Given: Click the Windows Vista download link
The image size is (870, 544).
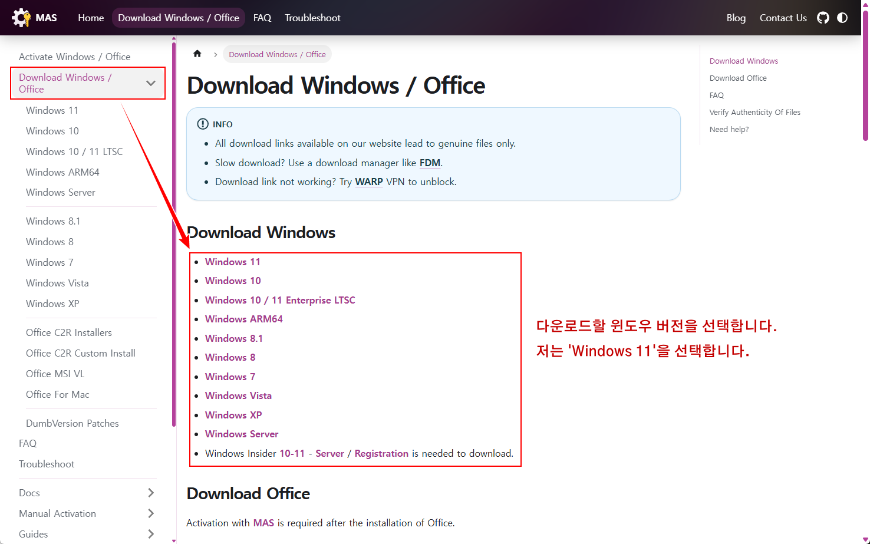Looking at the screenshot, I should coord(239,395).
